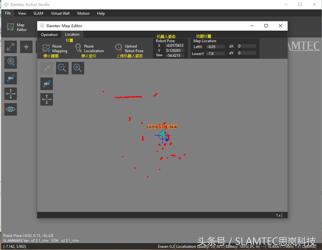Pause Mapping in Map Editor
The image size is (322, 250).
55,49
